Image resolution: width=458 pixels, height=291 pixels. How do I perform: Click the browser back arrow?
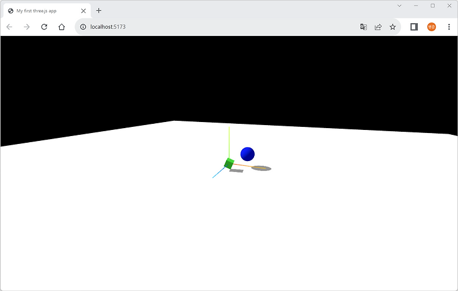tap(9, 27)
